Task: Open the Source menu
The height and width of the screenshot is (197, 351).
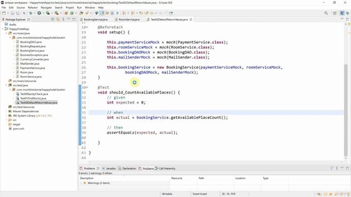Action: pos(21,8)
